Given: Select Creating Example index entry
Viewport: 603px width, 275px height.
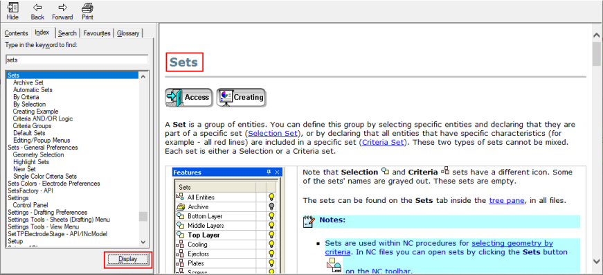Looking at the screenshot, I should [x=35, y=112].
